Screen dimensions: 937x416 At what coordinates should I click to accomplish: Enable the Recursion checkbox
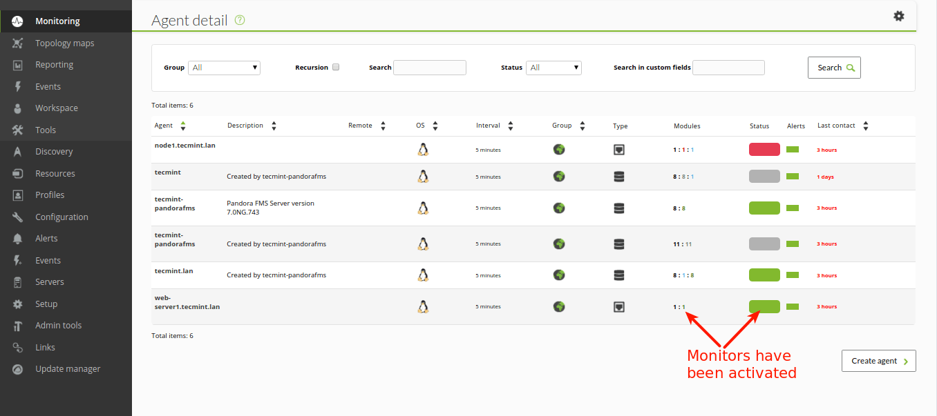(336, 67)
